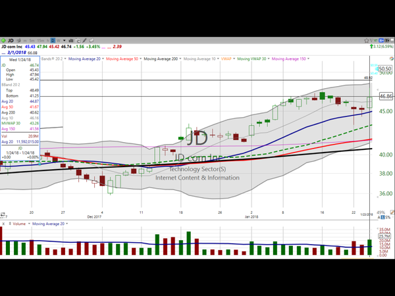Click the filter funnel icon
Screen dimensions: 395x296
click(371, 41)
